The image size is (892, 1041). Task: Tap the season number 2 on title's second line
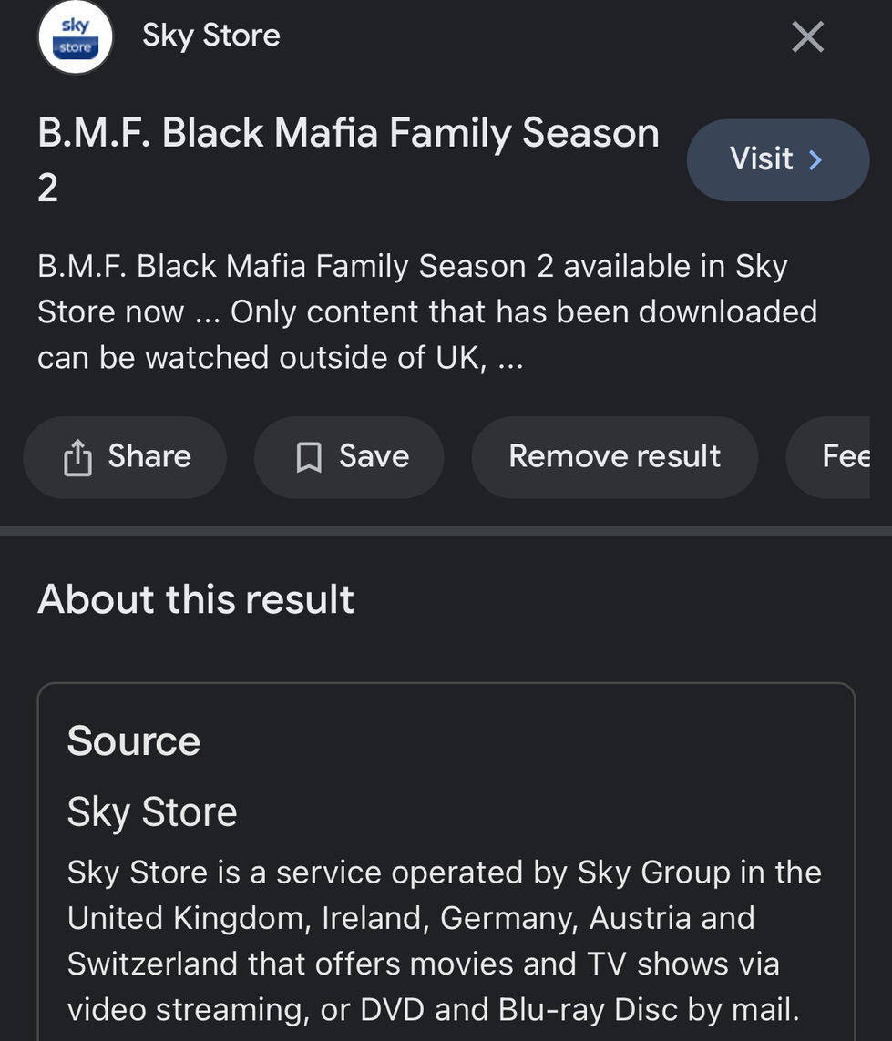[x=47, y=188]
